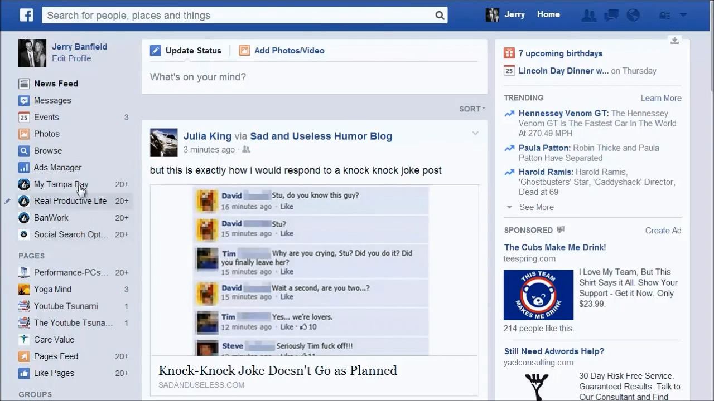The height and width of the screenshot is (401, 714).
Task: Click the Add Photos/Video icon
Action: coord(244,51)
